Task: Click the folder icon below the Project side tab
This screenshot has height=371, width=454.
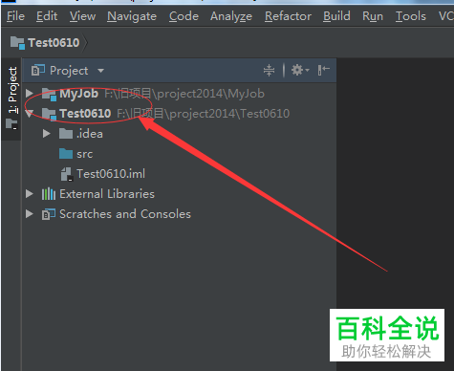Action: point(11,123)
